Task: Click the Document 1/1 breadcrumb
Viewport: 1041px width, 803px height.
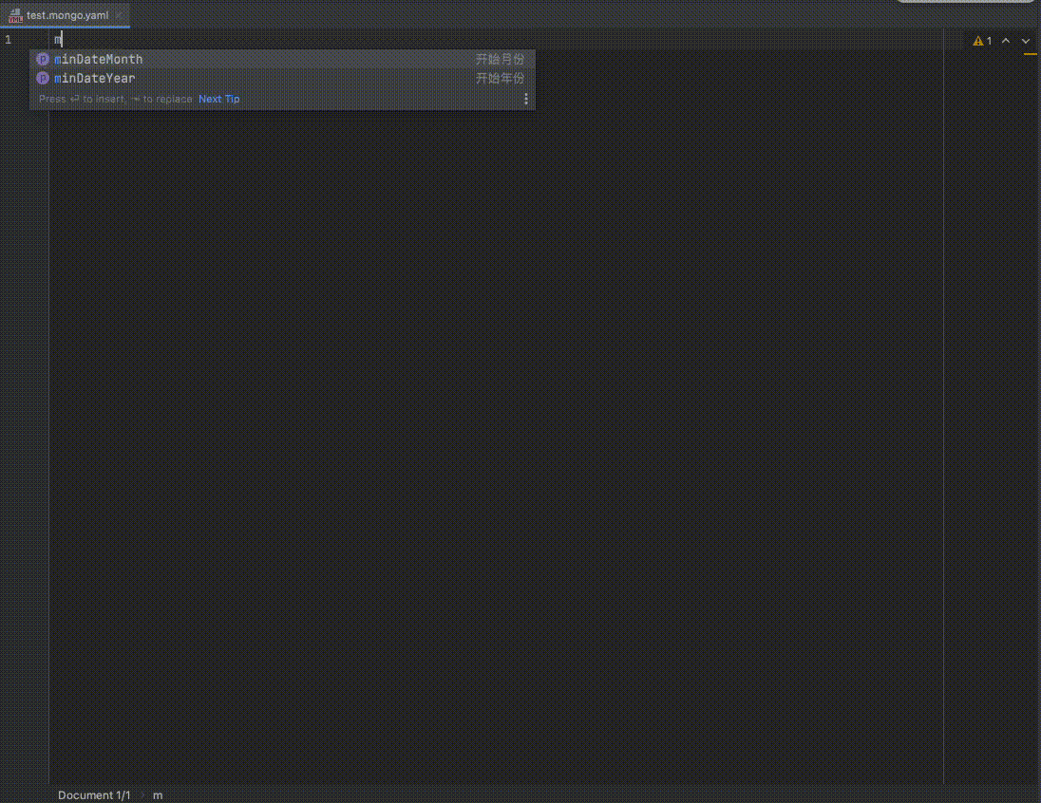Action: (94, 795)
